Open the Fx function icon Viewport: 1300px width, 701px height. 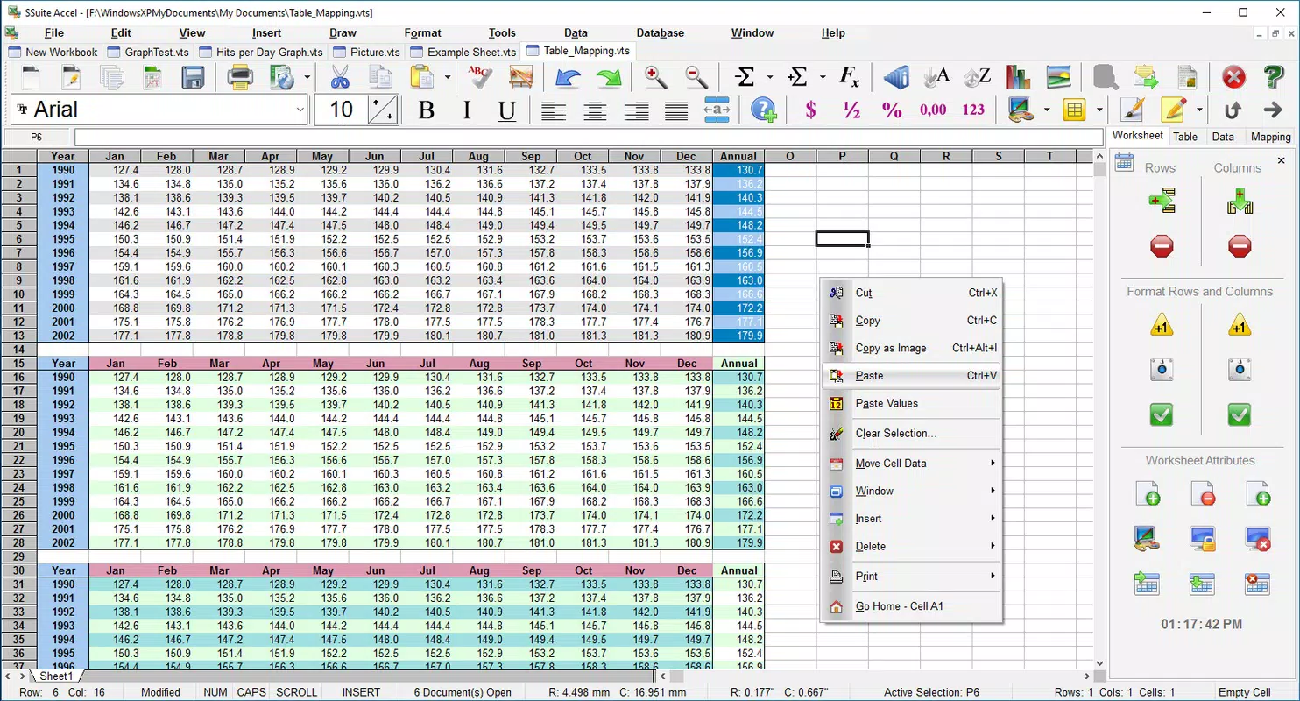pos(849,78)
